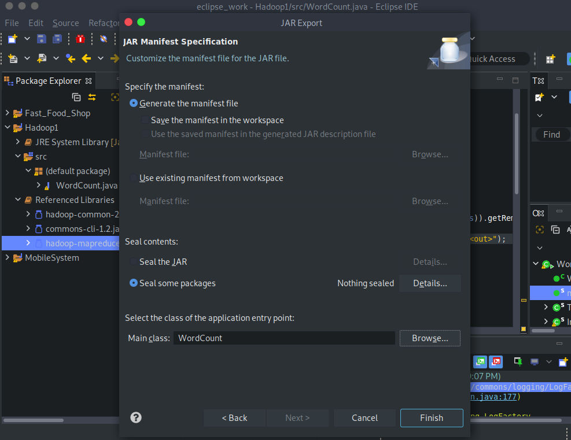Click the Last Edit Location yellow arrow icon
The height and width of the screenshot is (440, 571).
point(71,58)
